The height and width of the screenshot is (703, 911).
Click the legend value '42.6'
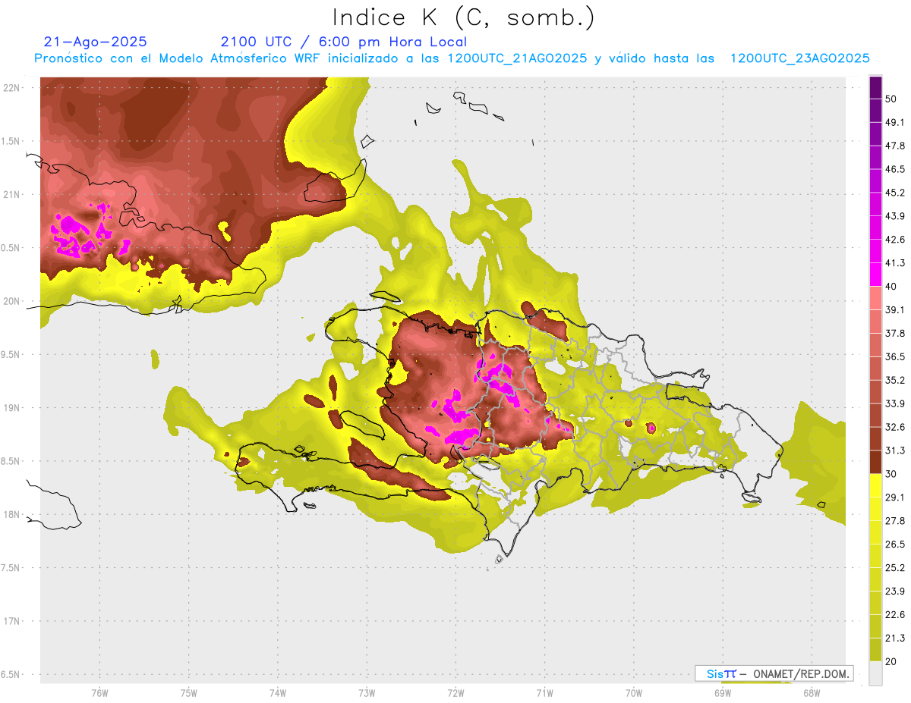pos(895,240)
